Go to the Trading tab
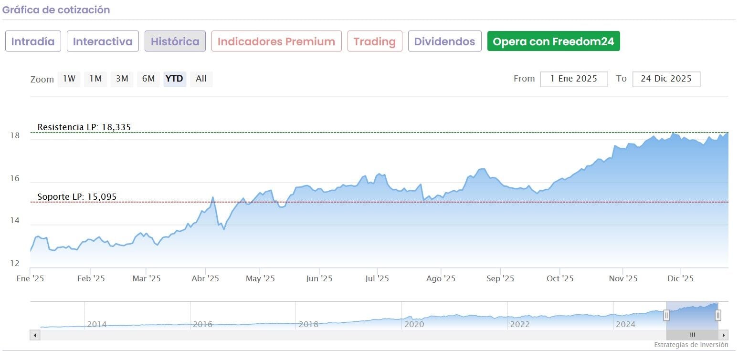 click(375, 41)
